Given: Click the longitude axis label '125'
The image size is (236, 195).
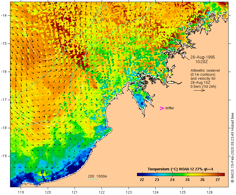Looking at the screenshot, I should point(182,192).
